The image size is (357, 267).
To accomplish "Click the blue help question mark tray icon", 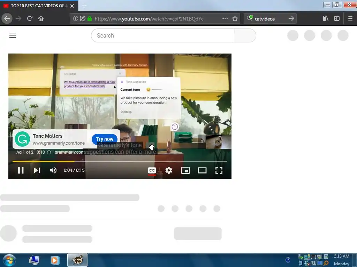I will pos(288,260).
